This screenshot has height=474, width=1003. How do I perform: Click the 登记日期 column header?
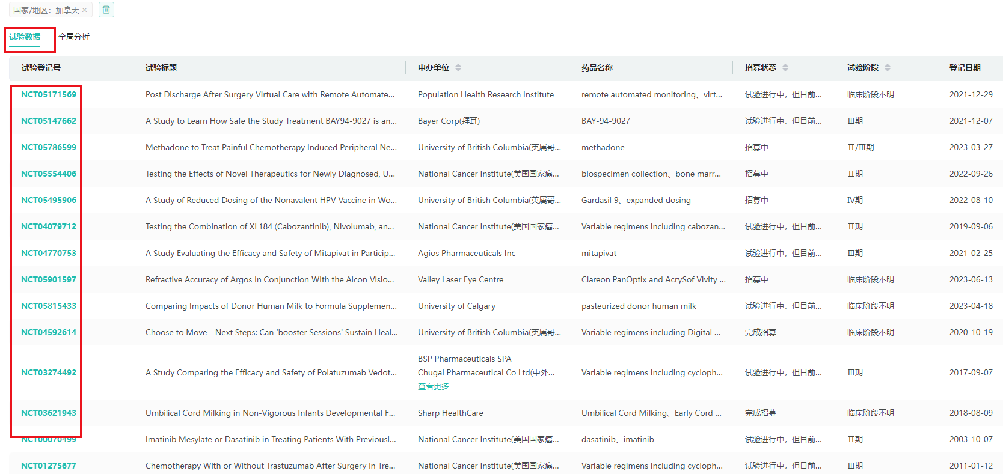965,68
